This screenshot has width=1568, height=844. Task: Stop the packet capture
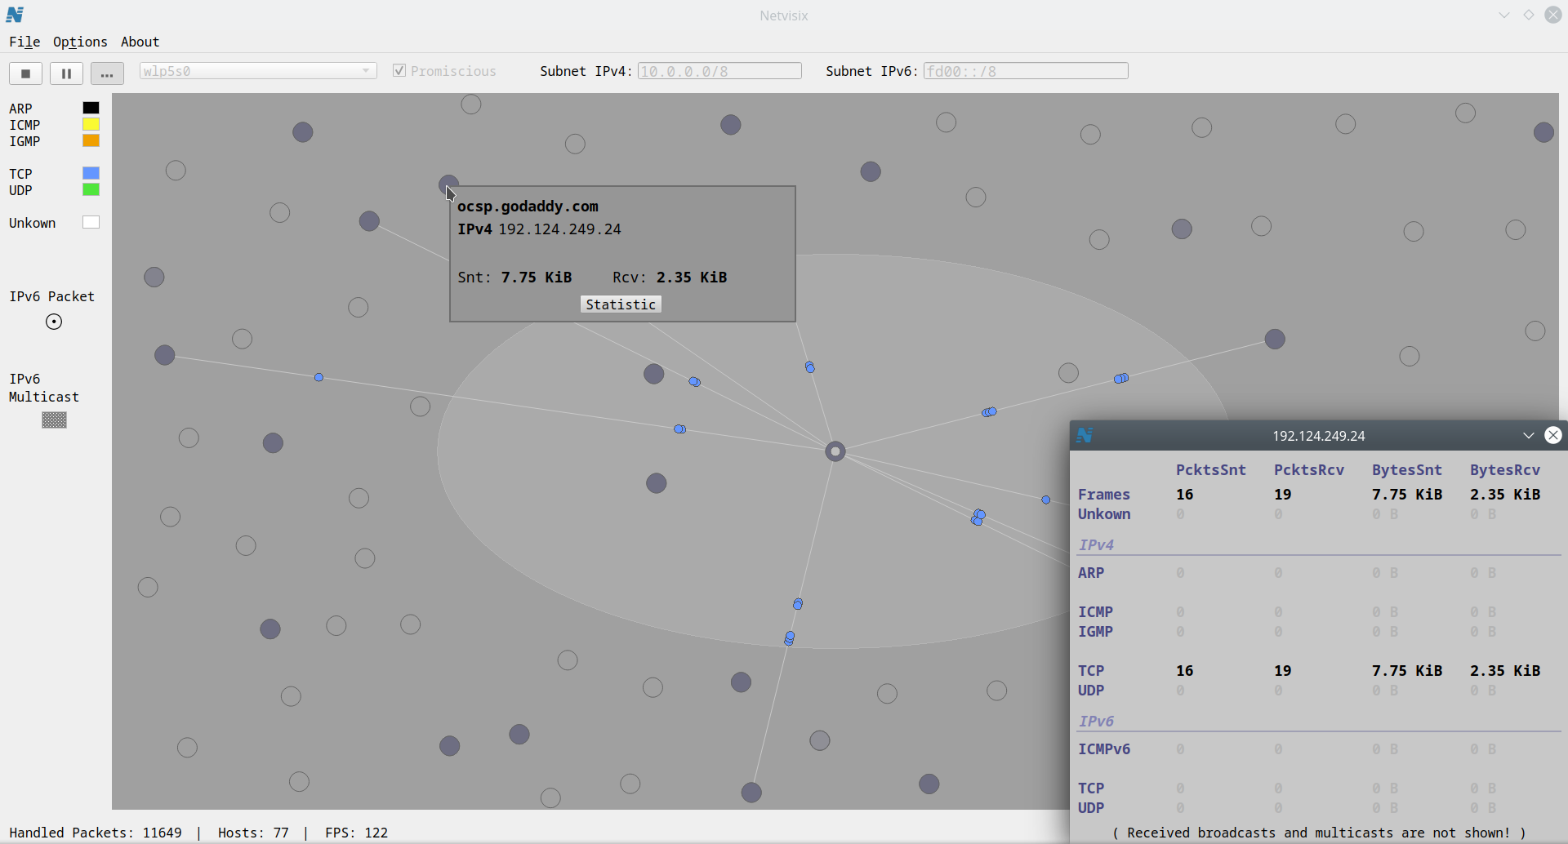tap(25, 73)
